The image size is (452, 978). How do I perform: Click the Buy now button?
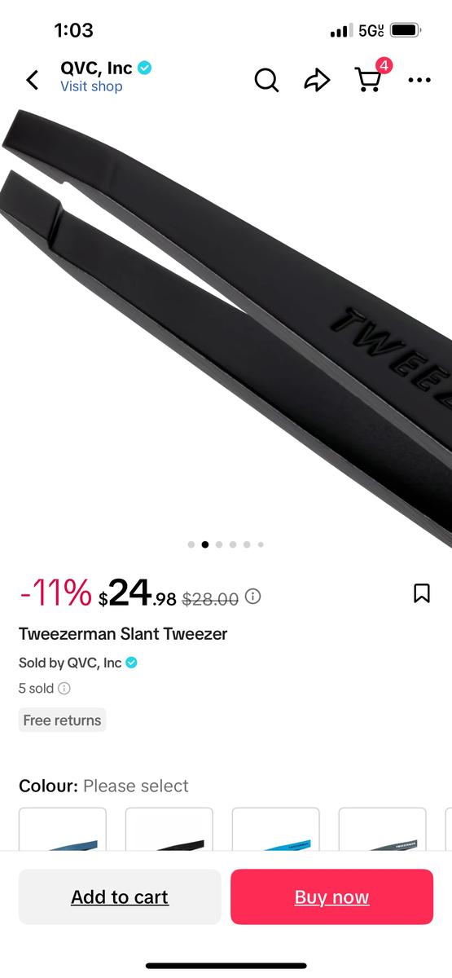(x=331, y=896)
